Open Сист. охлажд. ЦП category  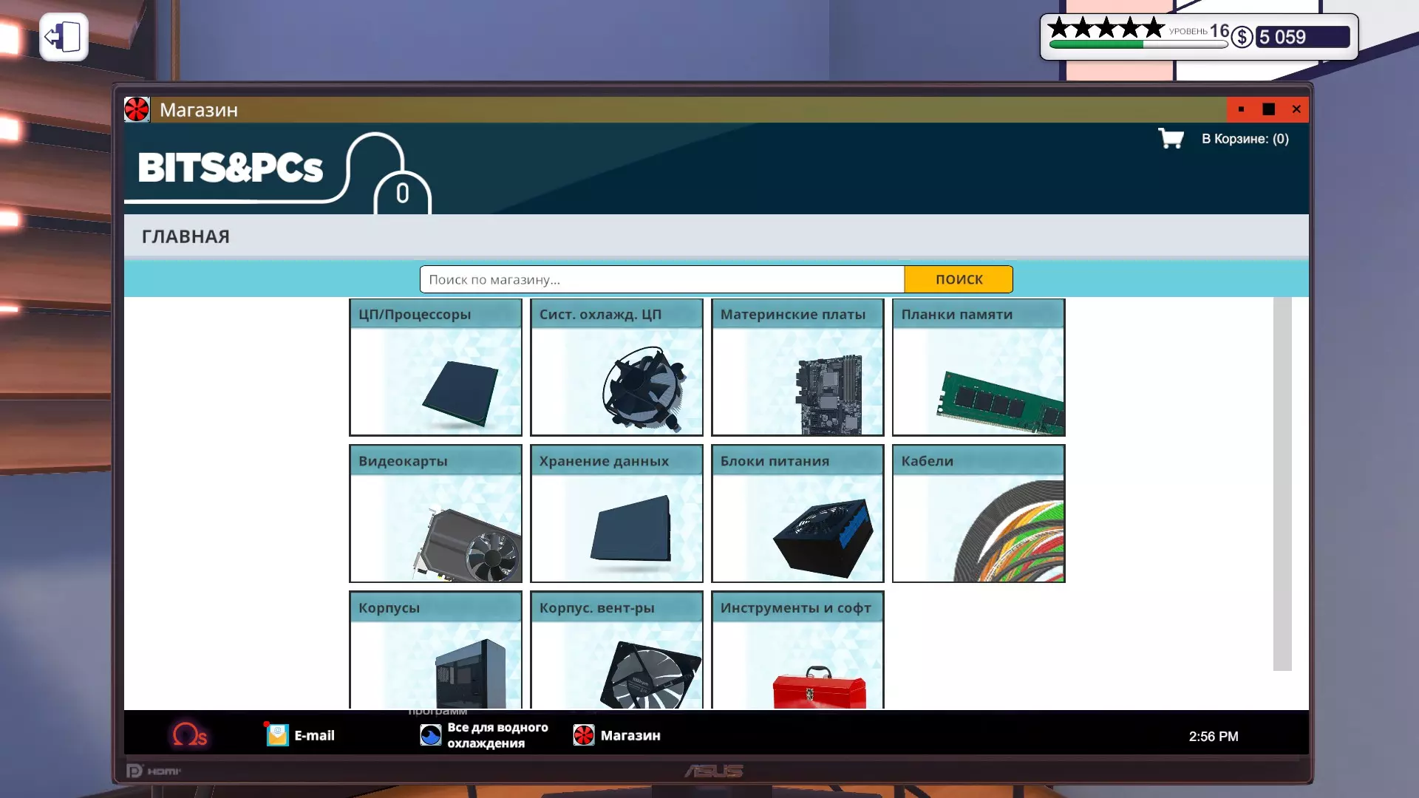pos(616,367)
